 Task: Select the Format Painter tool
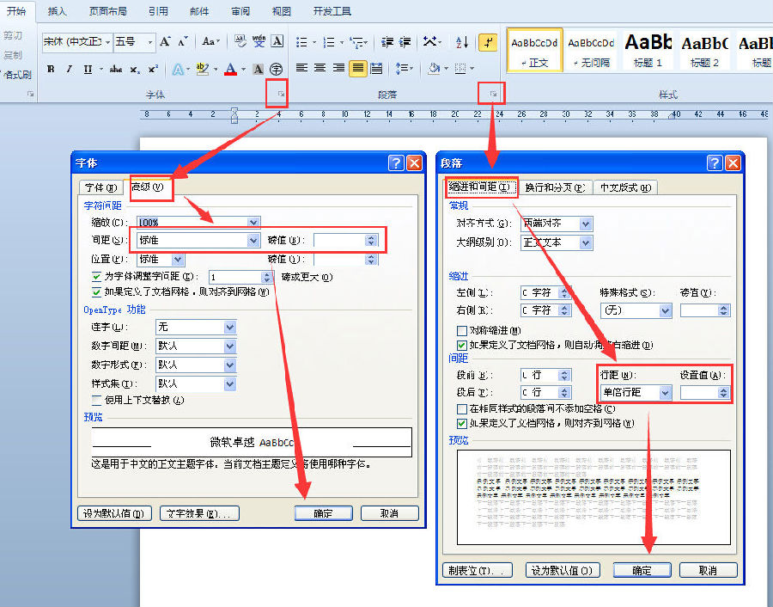click(x=17, y=72)
